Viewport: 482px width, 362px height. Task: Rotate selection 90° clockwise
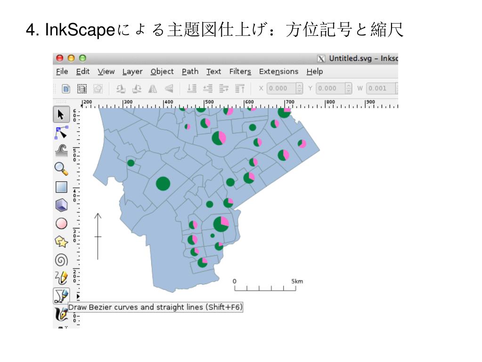(x=137, y=89)
